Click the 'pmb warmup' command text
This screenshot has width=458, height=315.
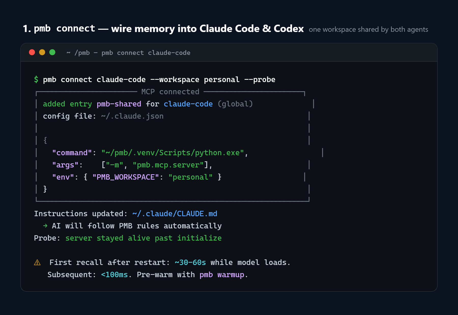[222, 275]
